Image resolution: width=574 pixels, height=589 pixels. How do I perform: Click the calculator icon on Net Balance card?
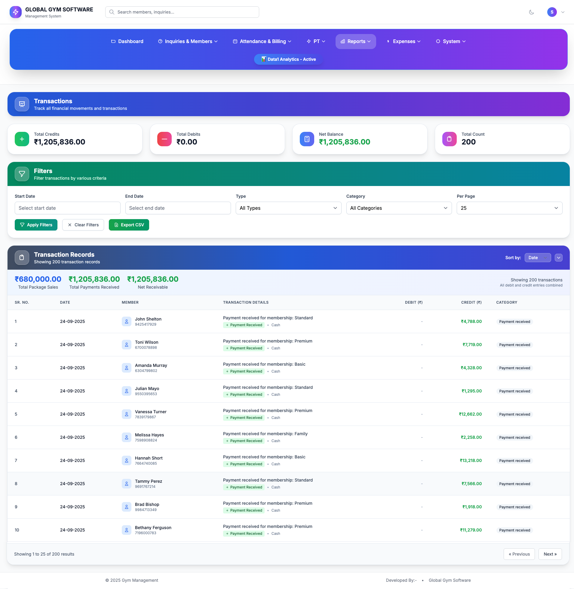point(307,139)
